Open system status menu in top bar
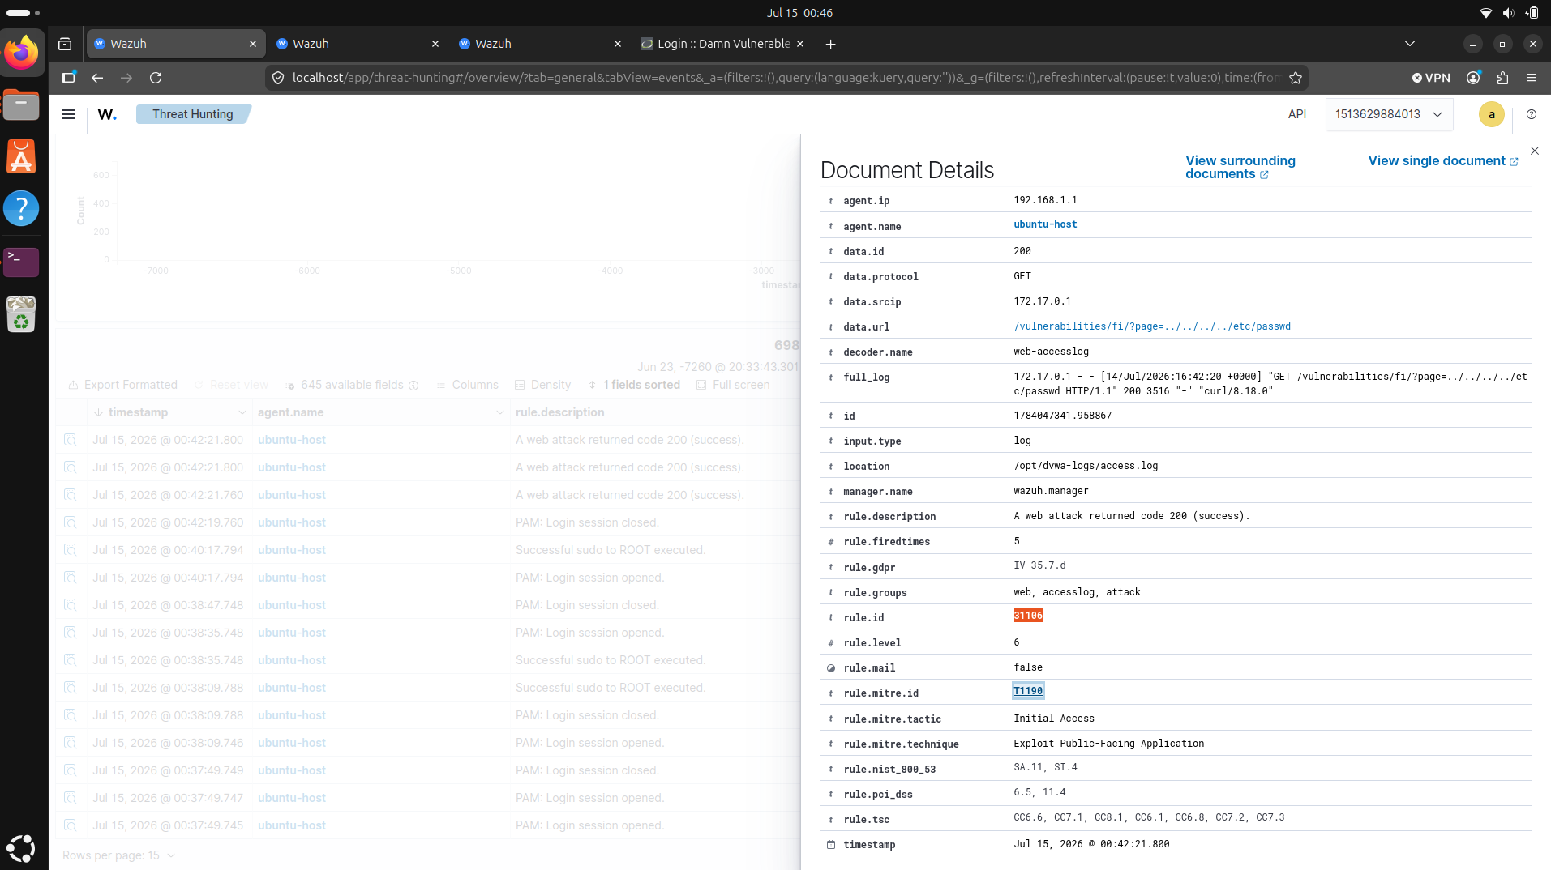The image size is (1551, 870). pyautogui.click(x=1508, y=13)
